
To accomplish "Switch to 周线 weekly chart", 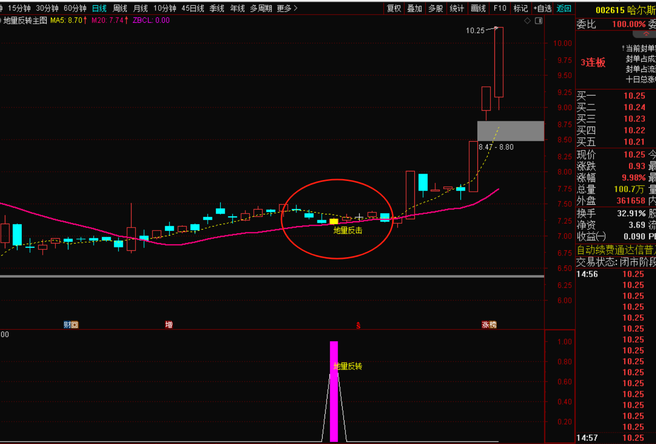I will pos(120,8).
